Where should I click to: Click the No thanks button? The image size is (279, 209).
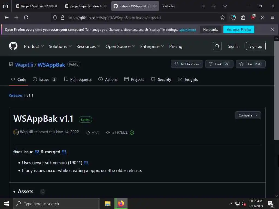click(x=211, y=29)
